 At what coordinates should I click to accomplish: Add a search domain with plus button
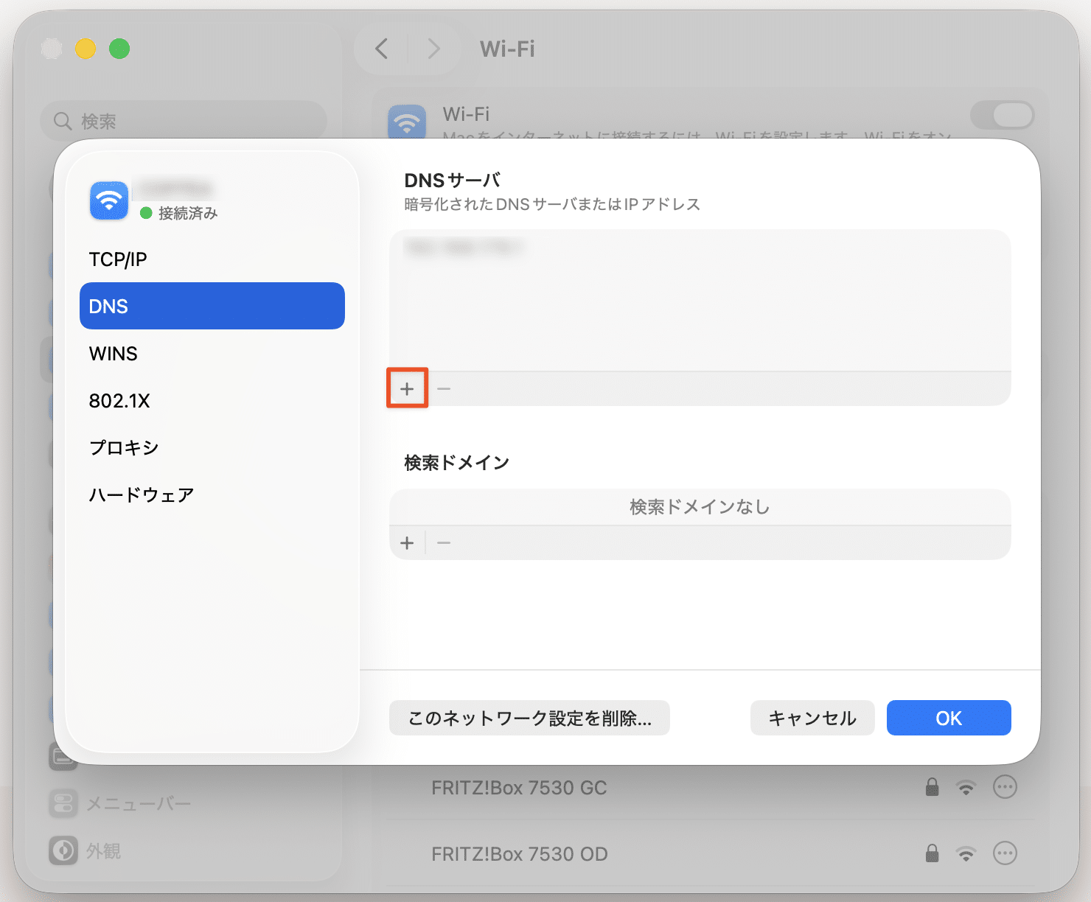coord(407,543)
